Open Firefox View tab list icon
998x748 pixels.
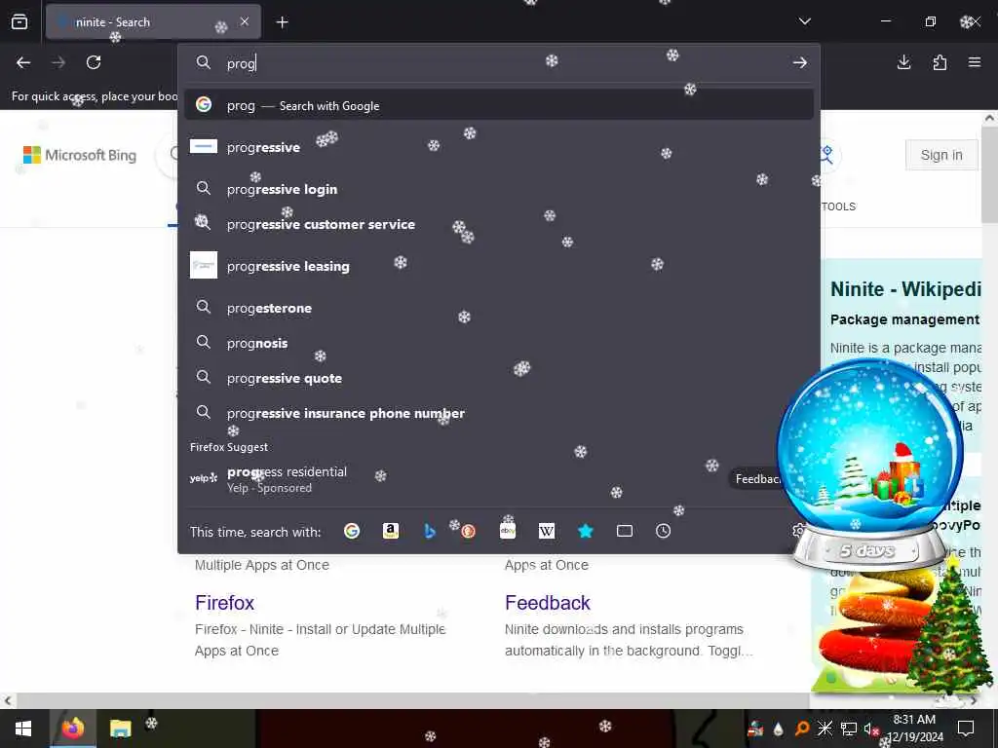click(19, 22)
